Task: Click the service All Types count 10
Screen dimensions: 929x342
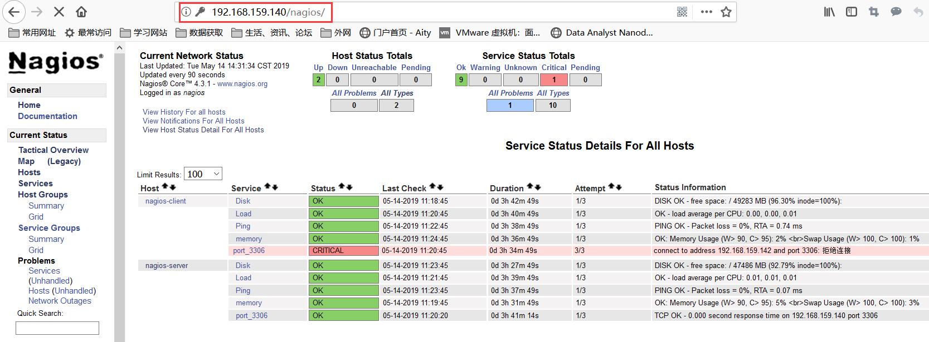Action: [x=553, y=105]
